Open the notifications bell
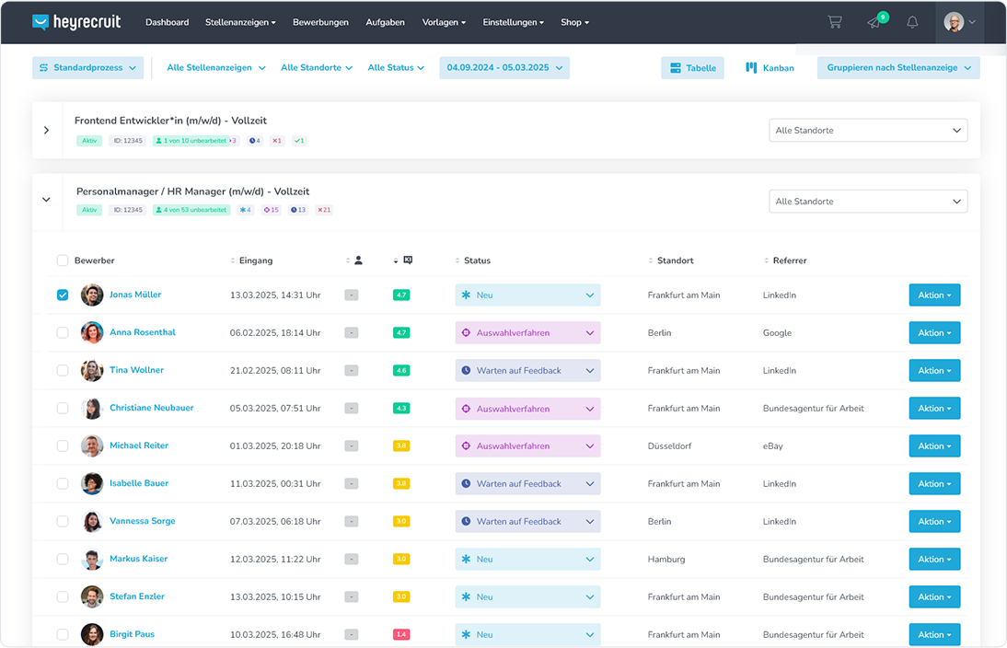 click(x=912, y=22)
